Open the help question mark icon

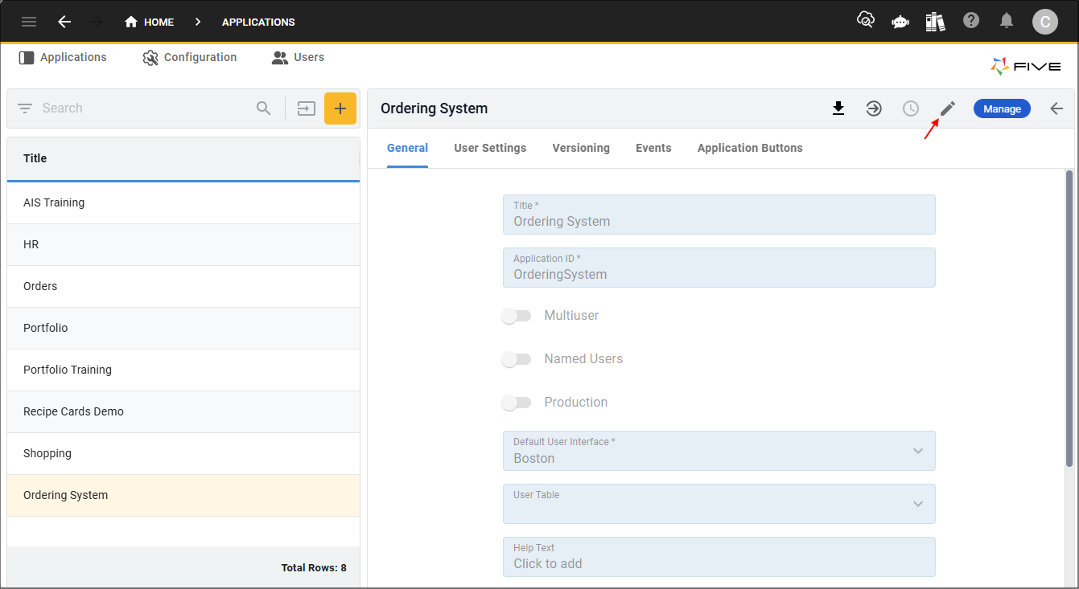(x=971, y=21)
